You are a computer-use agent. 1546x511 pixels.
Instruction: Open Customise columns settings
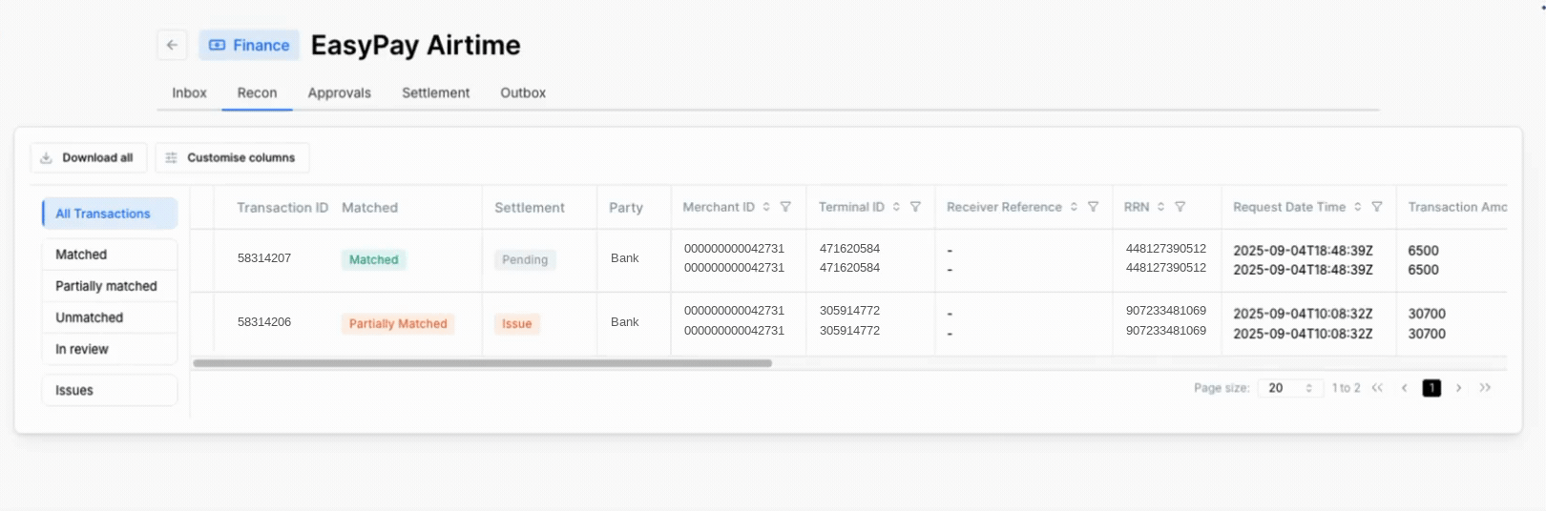(x=232, y=157)
